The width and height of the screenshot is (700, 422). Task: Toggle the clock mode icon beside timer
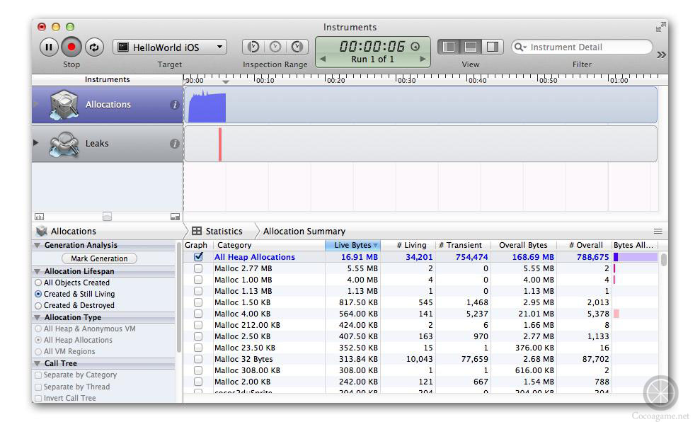pyautogui.click(x=415, y=47)
